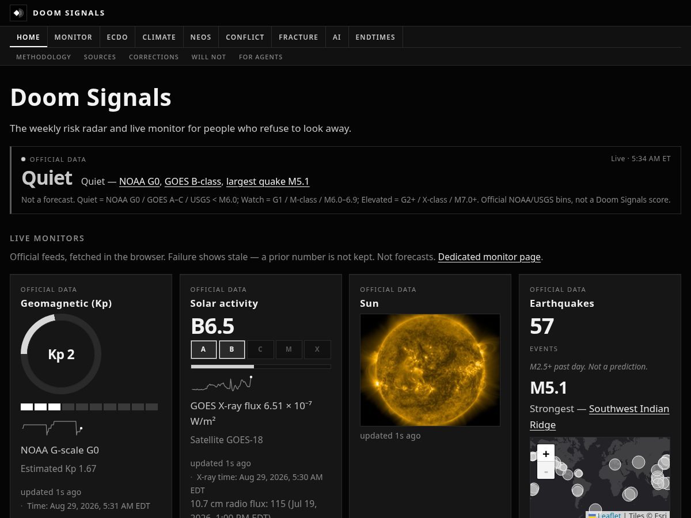
Task: Click the M5.1 strongest magnitude value
Action: coord(549,387)
